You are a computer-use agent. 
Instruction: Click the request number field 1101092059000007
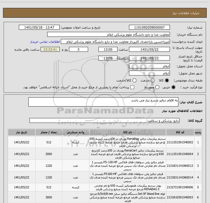[x=149, y=28]
